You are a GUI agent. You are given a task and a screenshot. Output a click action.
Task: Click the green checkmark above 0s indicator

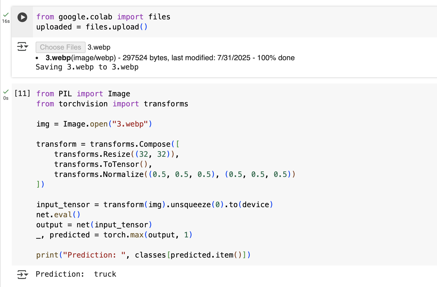pyautogui.click(x=6, y=92)
